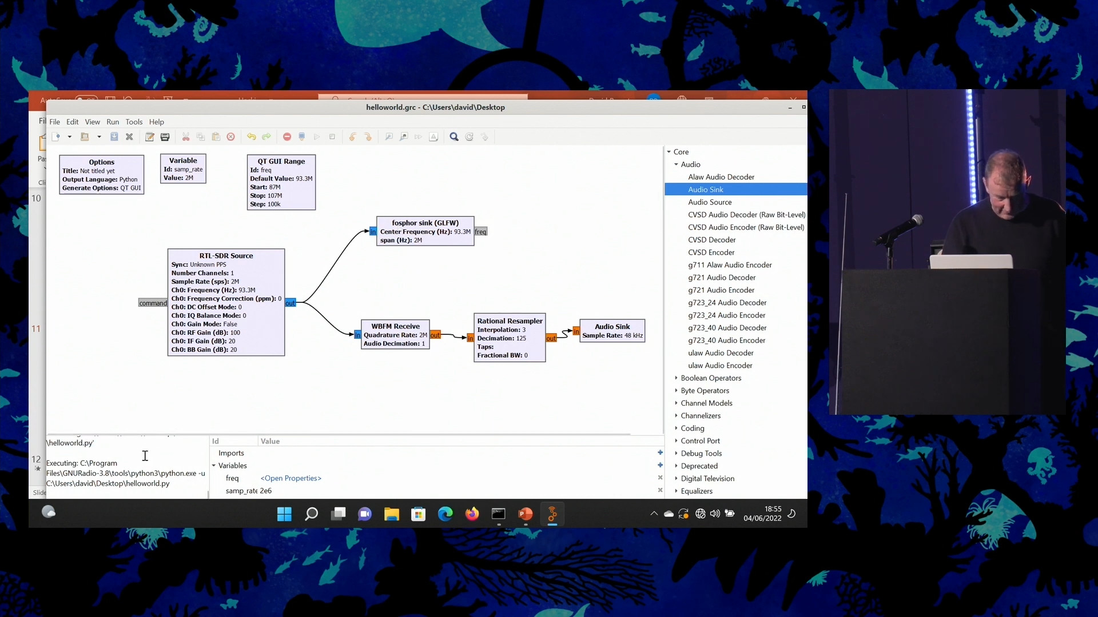
Task: Disable the selected block
Action: coord(404,137)
